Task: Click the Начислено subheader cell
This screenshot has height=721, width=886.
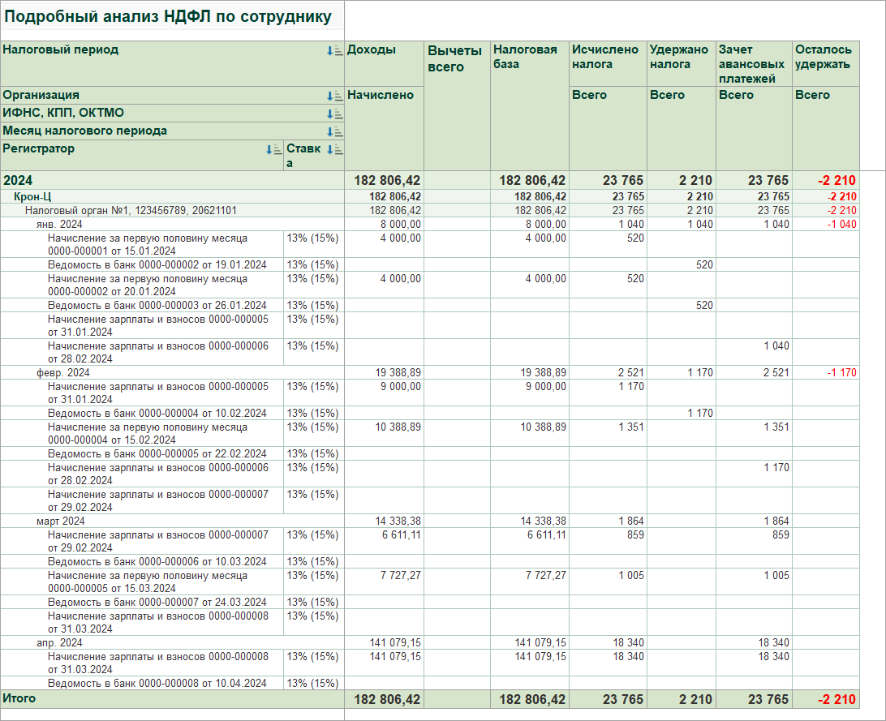Action: point(384,128)
